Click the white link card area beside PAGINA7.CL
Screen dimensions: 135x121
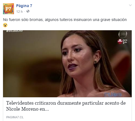click(x=77, y=117)
